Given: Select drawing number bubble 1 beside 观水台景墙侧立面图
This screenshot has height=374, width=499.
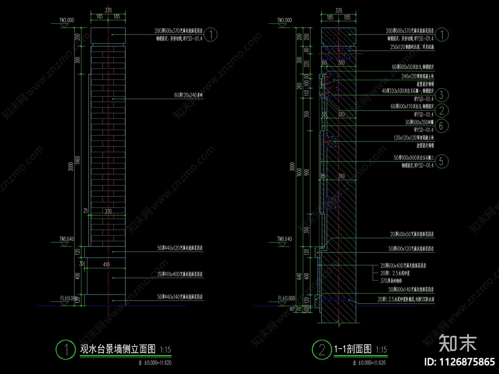Looking at the screenshot, I should pyautogui.click(x=66, y=349).
